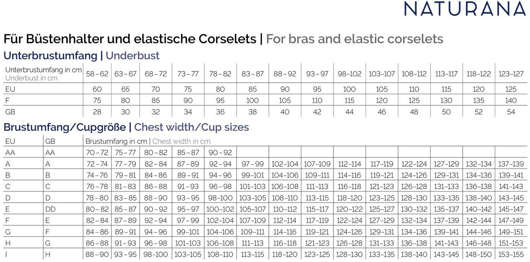Select EU band size 60 cell
Screen dimensions: 530x262
tap(97, 89)
